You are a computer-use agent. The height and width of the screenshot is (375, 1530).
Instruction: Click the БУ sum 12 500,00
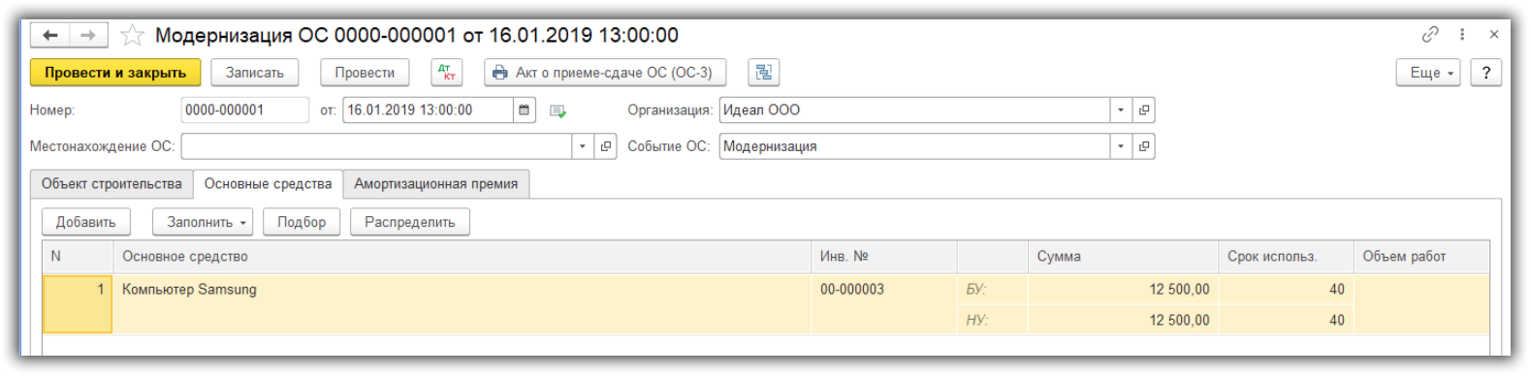[x=1123, y=290]
